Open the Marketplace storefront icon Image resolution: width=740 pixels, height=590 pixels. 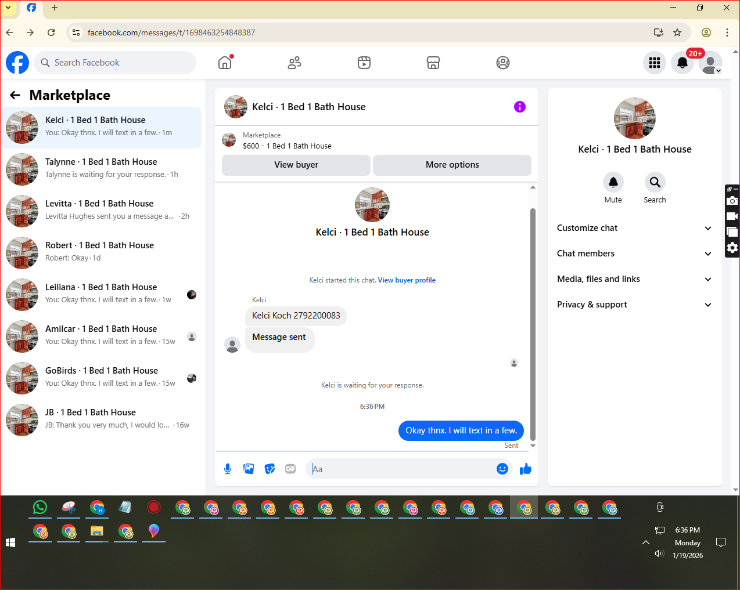[x=433, y=63]
